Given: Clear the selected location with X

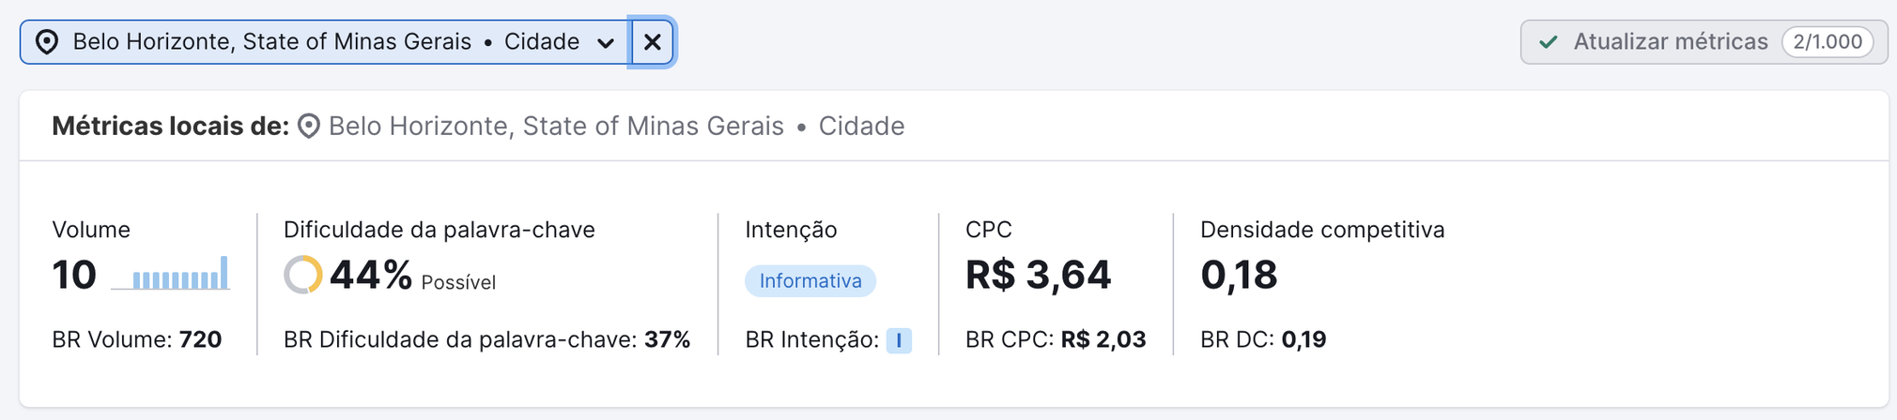Looking at the screenshot, I should pos(652,42).
